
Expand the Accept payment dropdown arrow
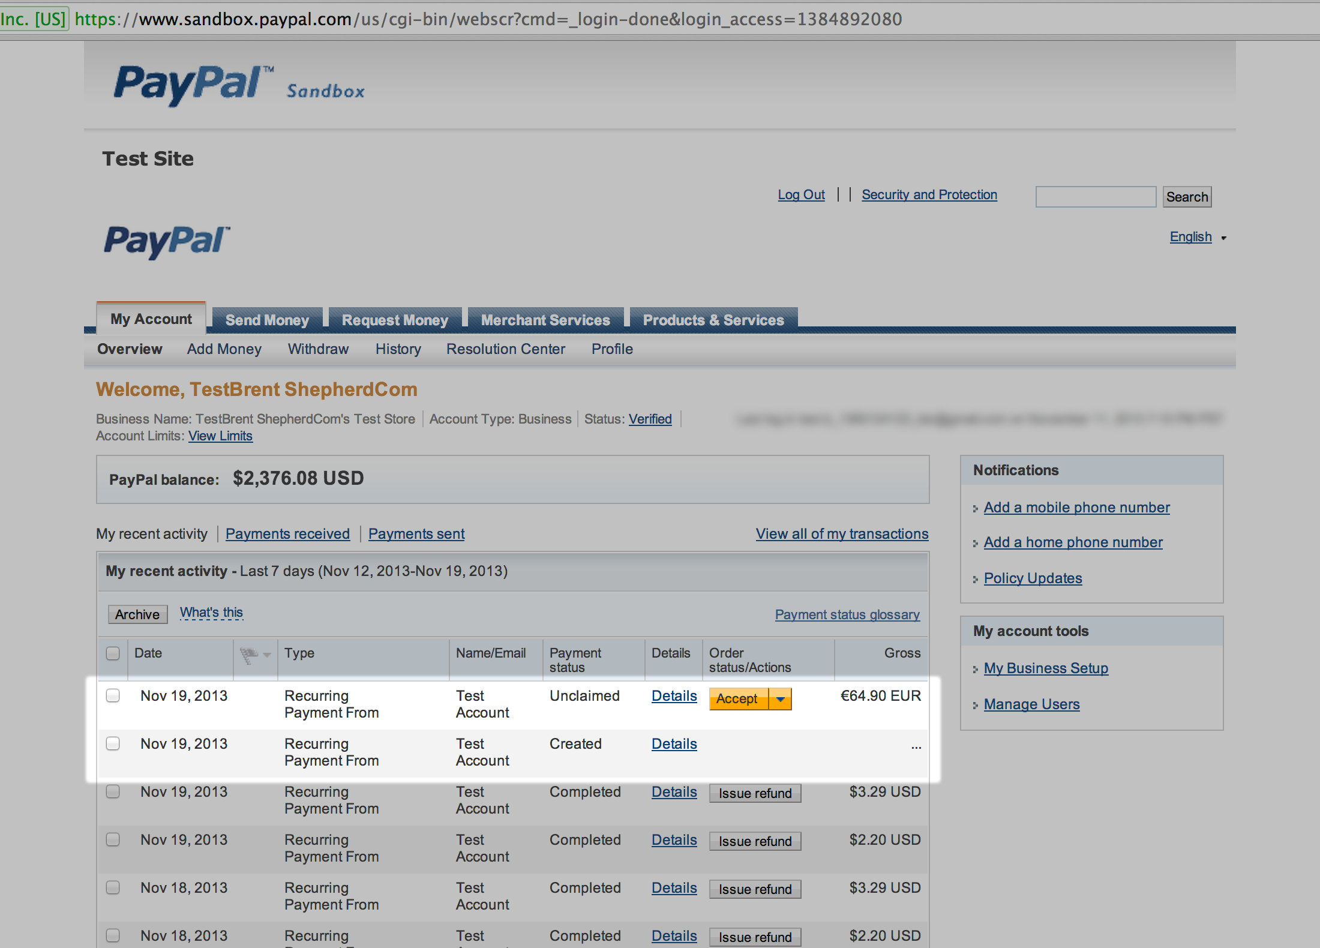coord(781,698)
